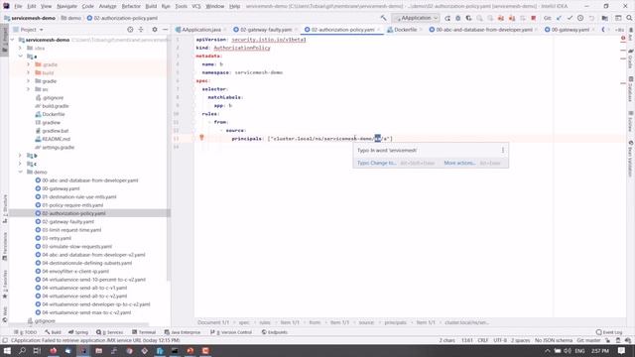Open the Event Log
The image size is (635, 357).
click(x=609, y=332)
